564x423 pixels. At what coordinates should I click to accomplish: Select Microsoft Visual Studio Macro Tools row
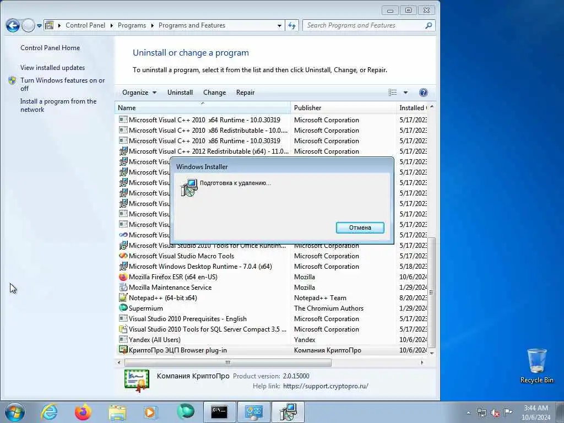pos(272,256)
